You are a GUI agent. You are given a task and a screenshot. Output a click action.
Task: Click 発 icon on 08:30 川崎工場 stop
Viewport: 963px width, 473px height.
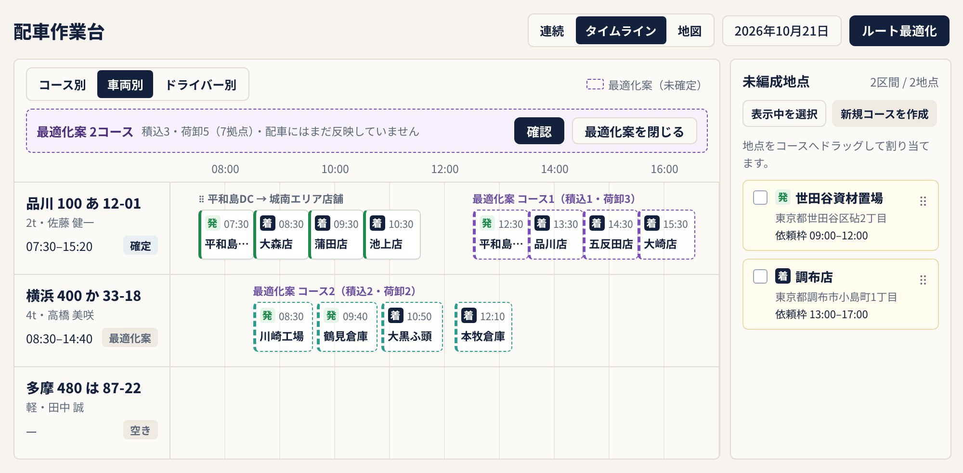point(267,316)
